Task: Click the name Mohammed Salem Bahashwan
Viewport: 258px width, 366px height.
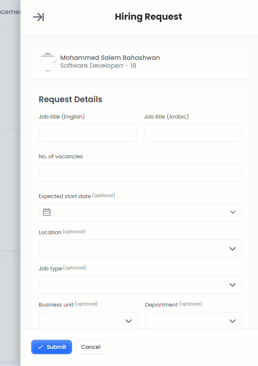Action: pos(110,57)
